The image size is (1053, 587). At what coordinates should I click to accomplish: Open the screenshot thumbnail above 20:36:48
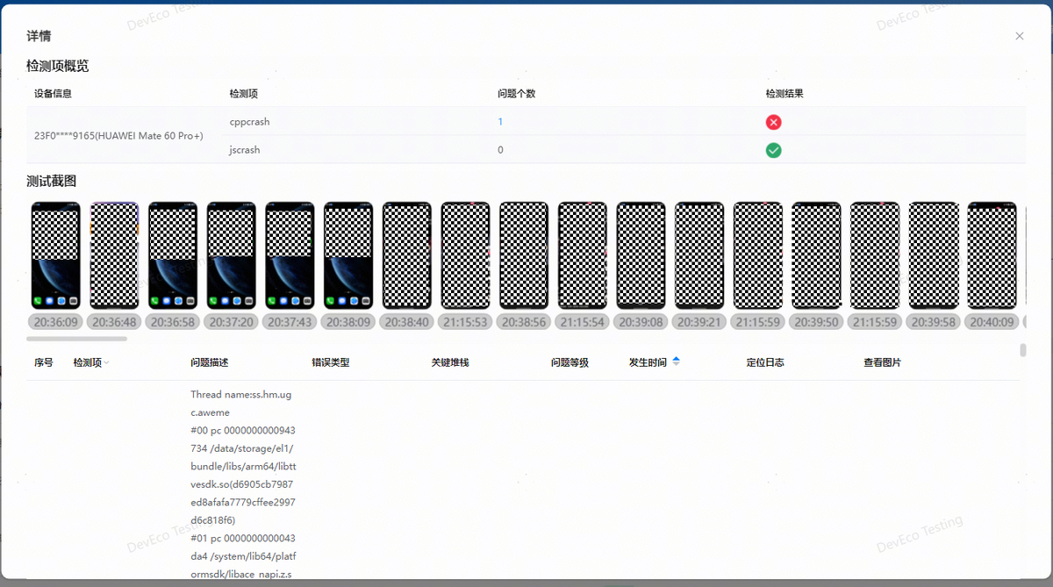point(114,255)
